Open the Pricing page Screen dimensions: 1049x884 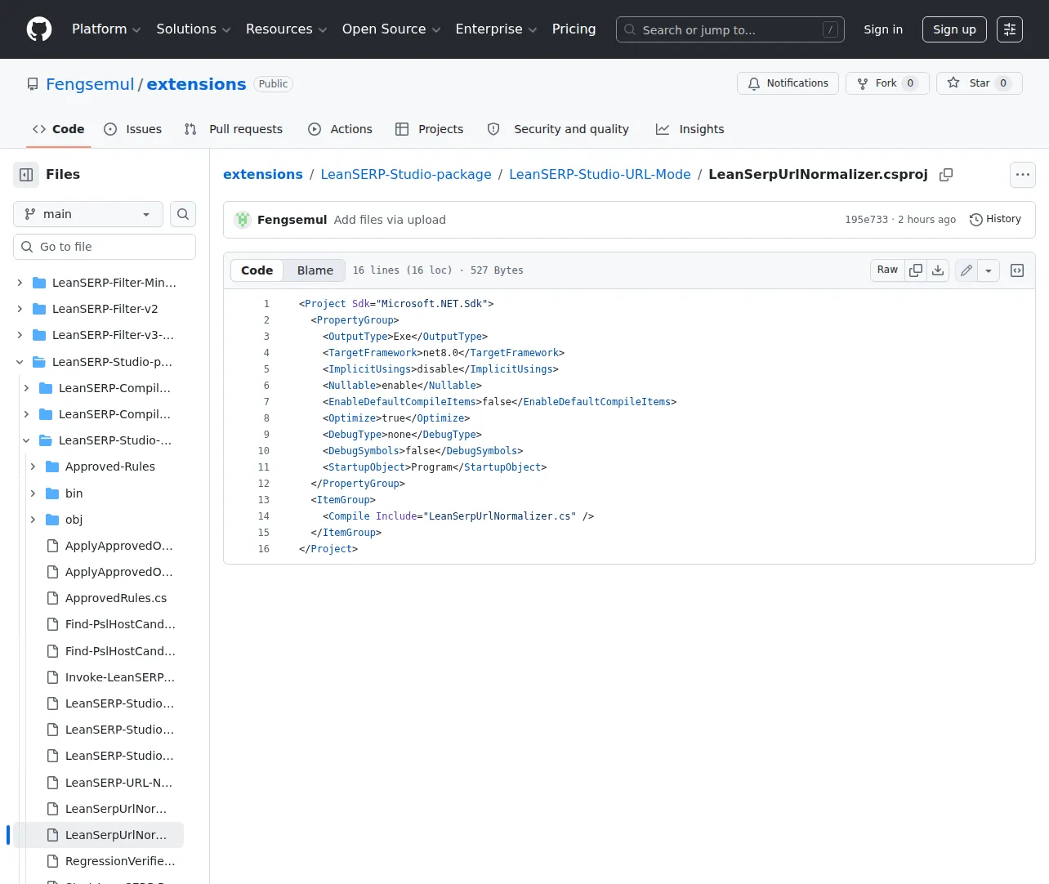[x=574, y=29]
